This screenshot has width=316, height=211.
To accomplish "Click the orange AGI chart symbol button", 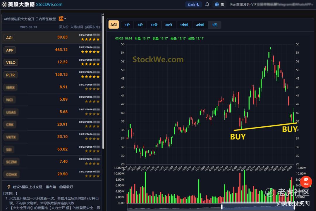I will [x=114, y=25].
